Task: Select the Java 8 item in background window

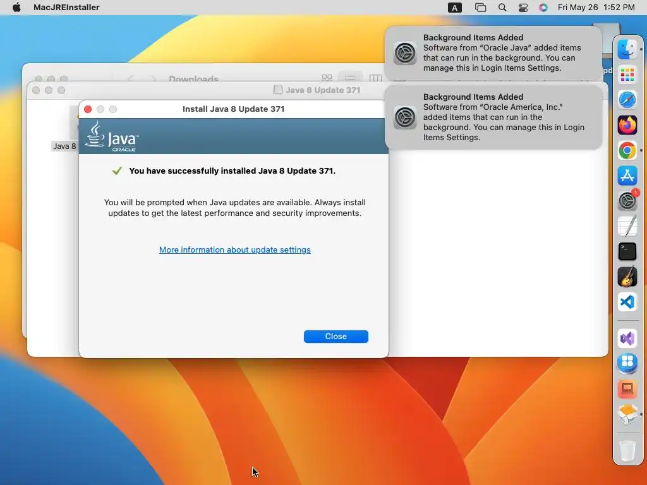Action: pyautogui.click(x=64, y=146)
